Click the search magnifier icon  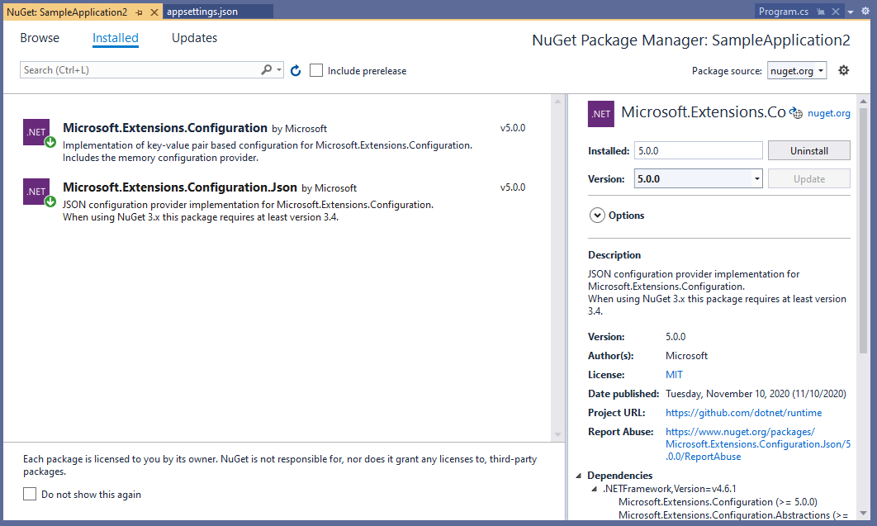tap(266, 70)
